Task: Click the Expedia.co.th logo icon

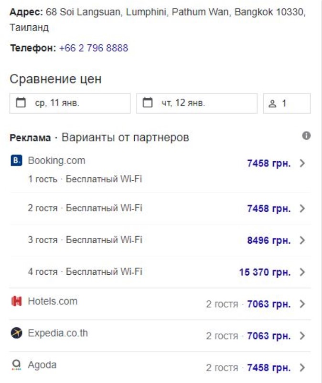Action: click(x=16, y=333)
